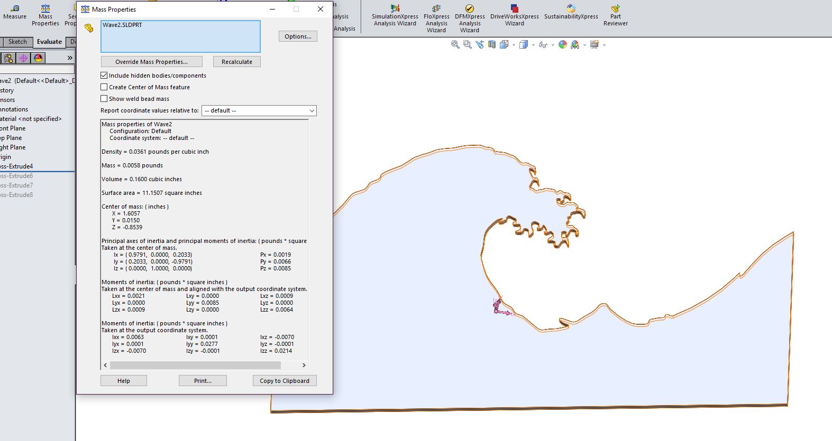Open the Display Style dropdown arrow
This screenshot has width=832, height=441.
coord(533,45)
